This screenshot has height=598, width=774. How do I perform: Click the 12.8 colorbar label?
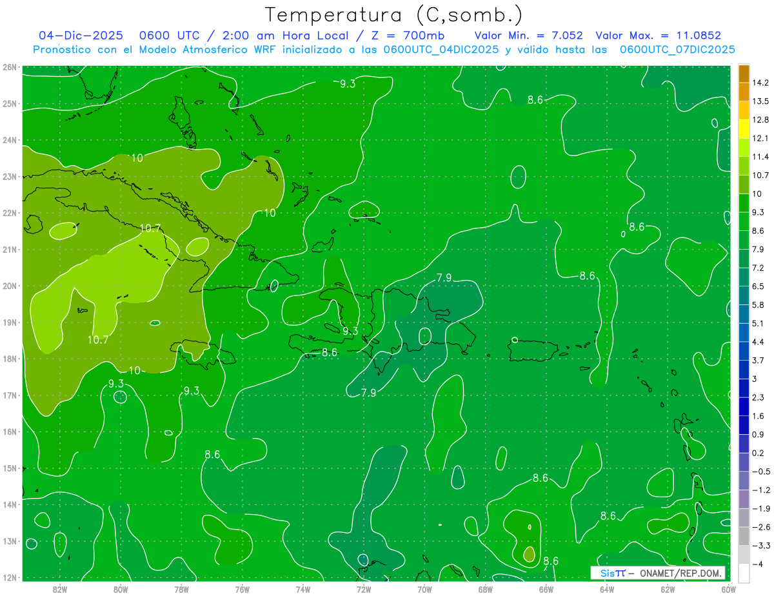click(760, 120)
